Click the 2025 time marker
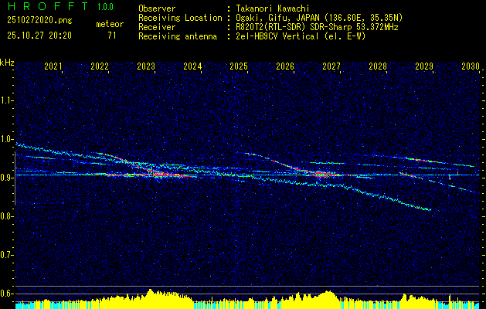This screenshot has width=486, height=309. coord(239,66)
